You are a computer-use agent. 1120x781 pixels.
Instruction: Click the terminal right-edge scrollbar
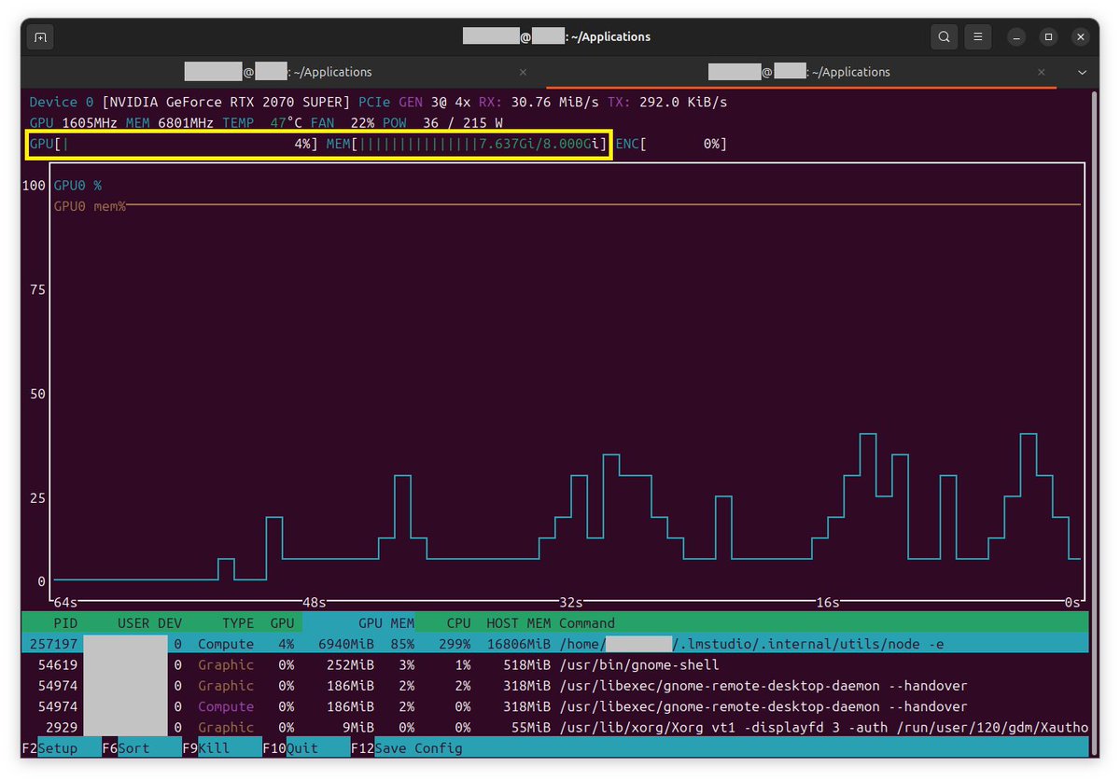pos(1095,424)
